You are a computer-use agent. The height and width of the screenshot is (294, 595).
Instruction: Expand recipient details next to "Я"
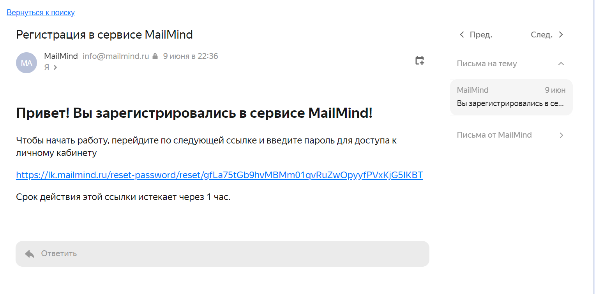[55, 67]
